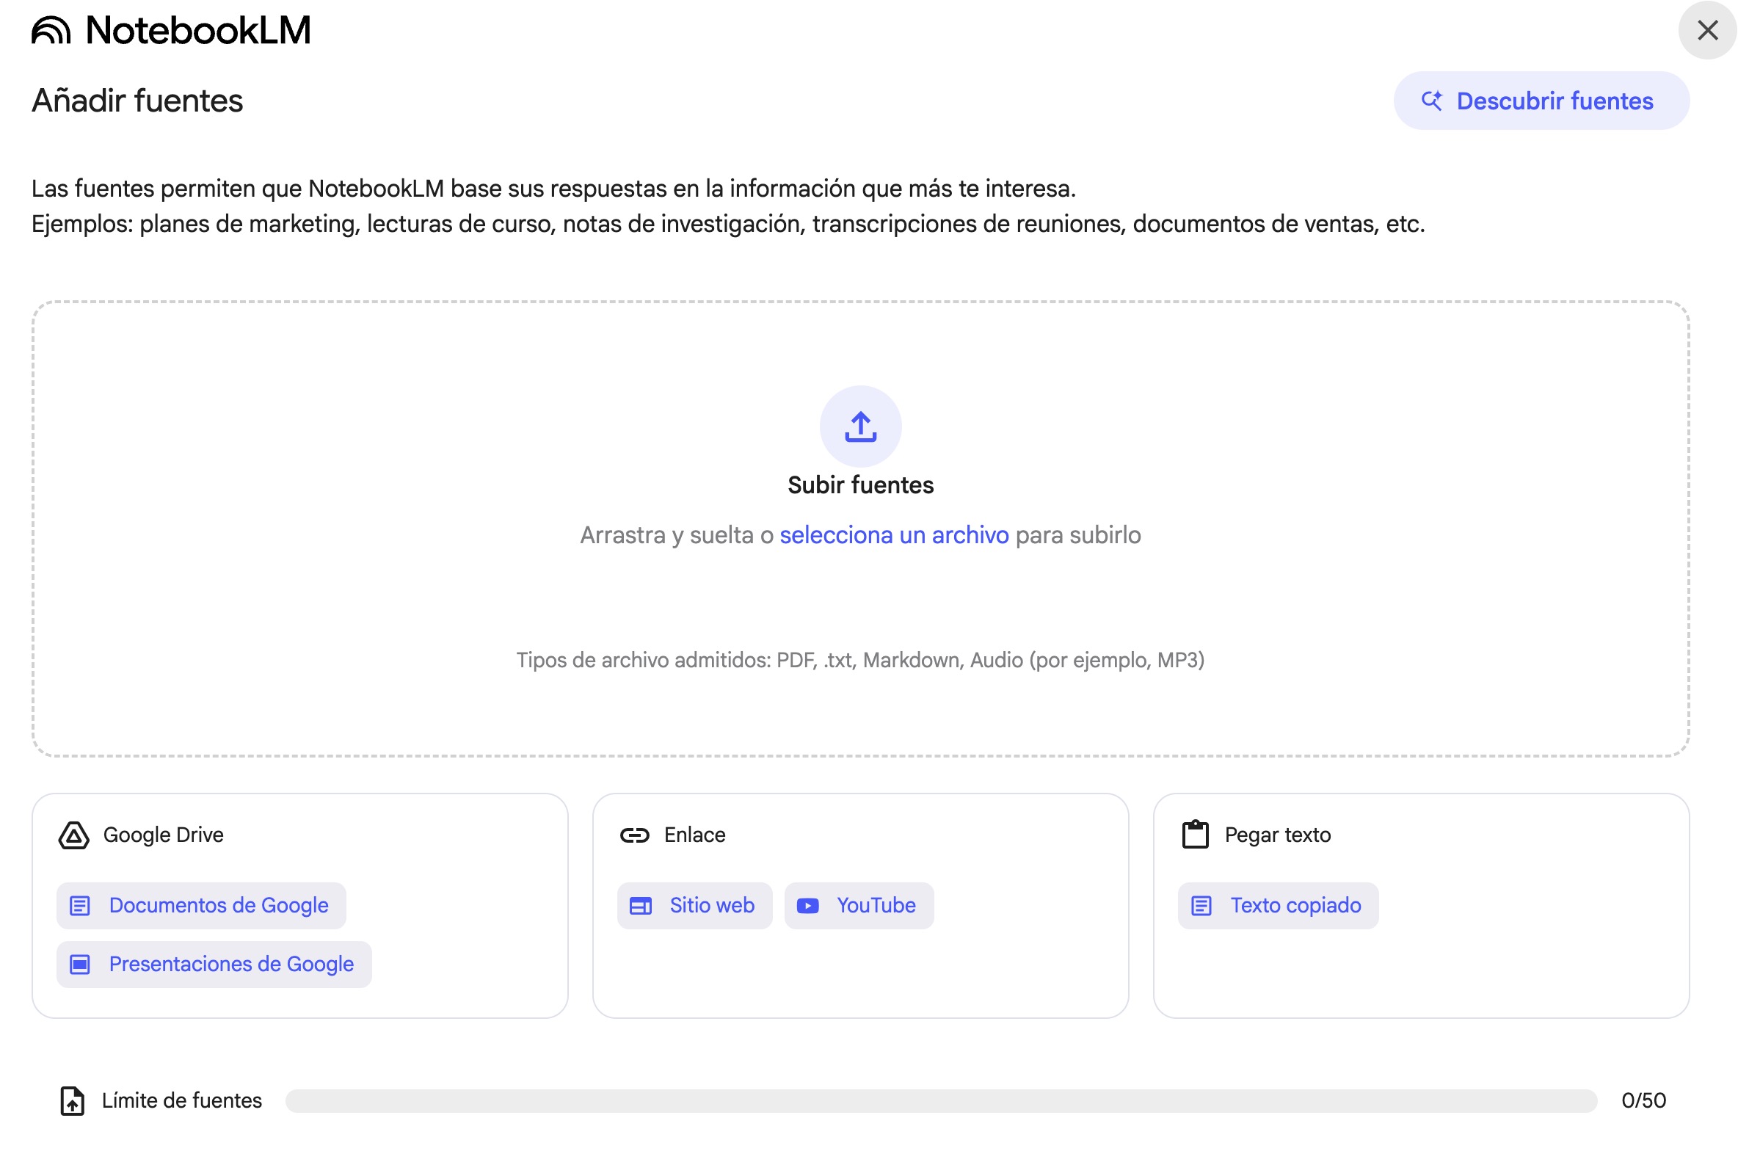Click the Google Drive triangle icon
The width and height of the screenshot is (1738, 1151).
pos(73,835)
